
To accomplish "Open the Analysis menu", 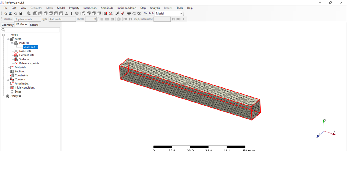I will point(155,8).
